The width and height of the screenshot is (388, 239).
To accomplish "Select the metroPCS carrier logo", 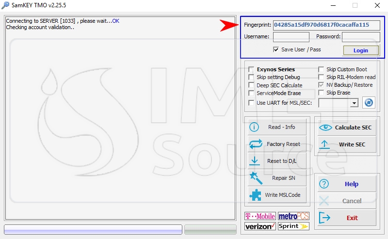I will 293,216.
